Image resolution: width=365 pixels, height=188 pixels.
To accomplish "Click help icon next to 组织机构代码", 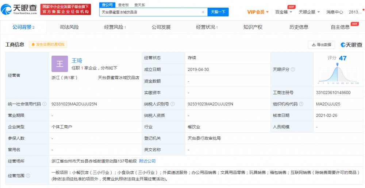I will click(301, 104).
